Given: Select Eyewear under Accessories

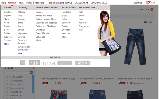Looking at the screenshot, I should (x=66, y=30).
